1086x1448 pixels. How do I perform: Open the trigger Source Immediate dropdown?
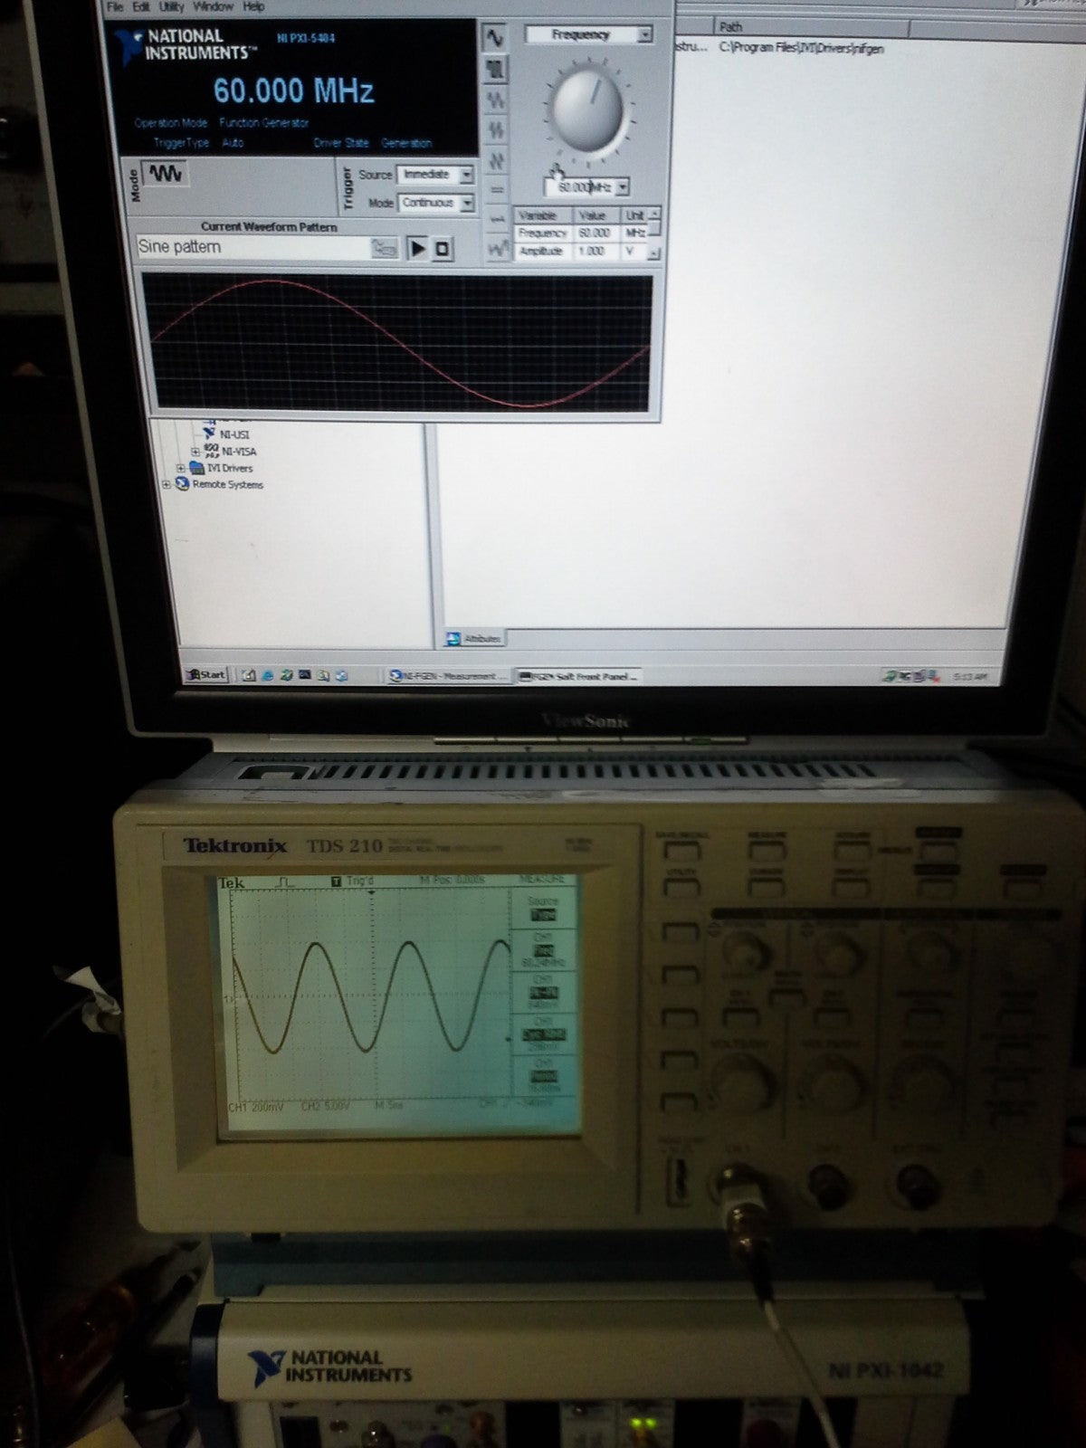[467, 174]
